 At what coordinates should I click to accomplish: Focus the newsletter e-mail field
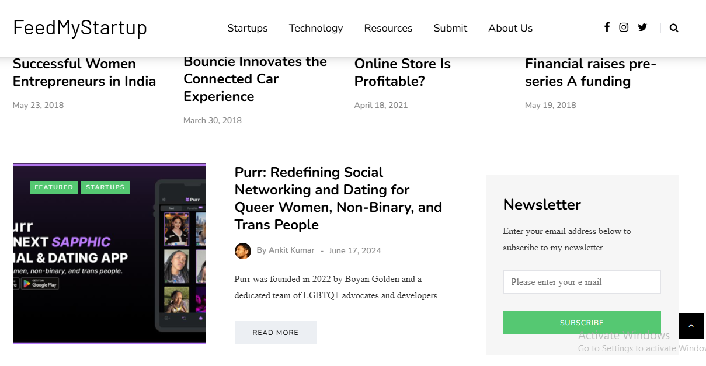pos(582,282)
